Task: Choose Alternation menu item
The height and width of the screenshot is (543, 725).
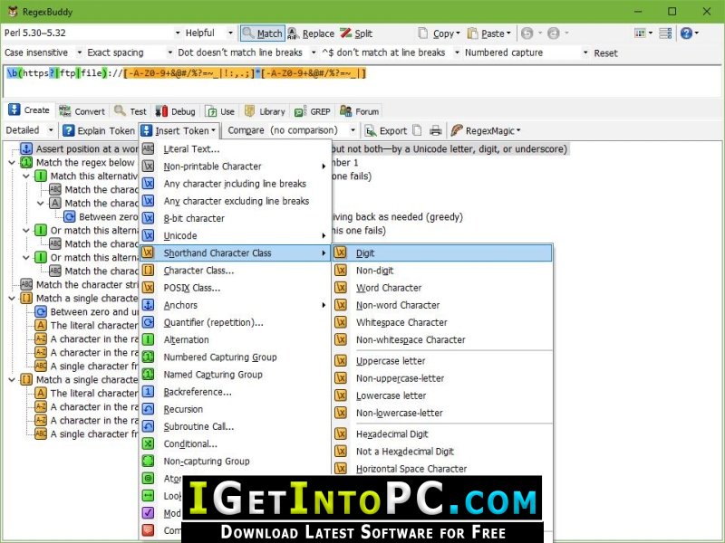Action: click(236, 339)
